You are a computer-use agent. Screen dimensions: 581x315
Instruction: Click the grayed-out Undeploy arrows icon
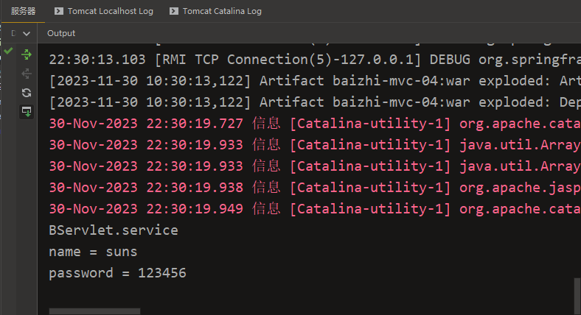[27, 74]
